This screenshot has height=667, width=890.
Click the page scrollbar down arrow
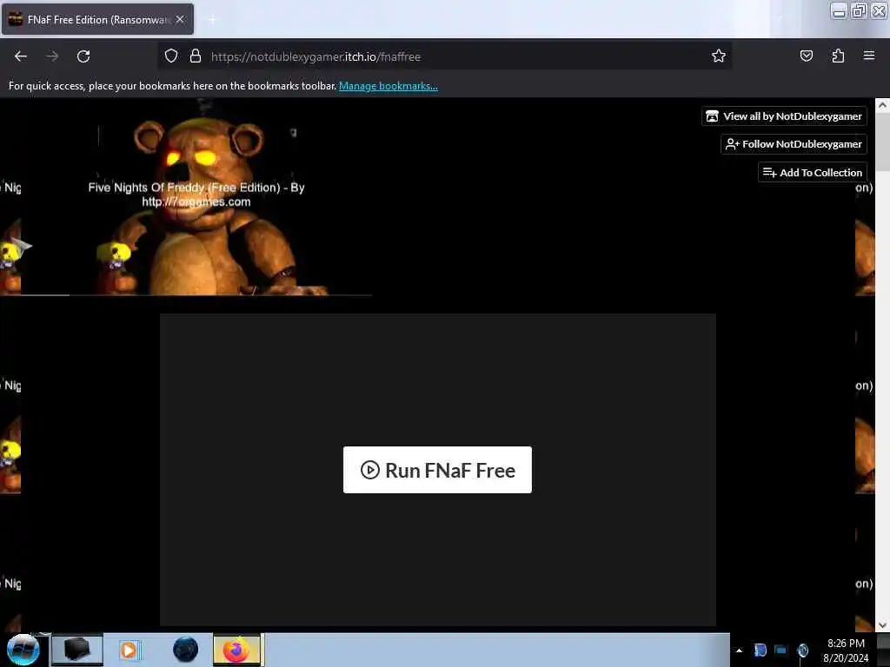coord(882,625)
